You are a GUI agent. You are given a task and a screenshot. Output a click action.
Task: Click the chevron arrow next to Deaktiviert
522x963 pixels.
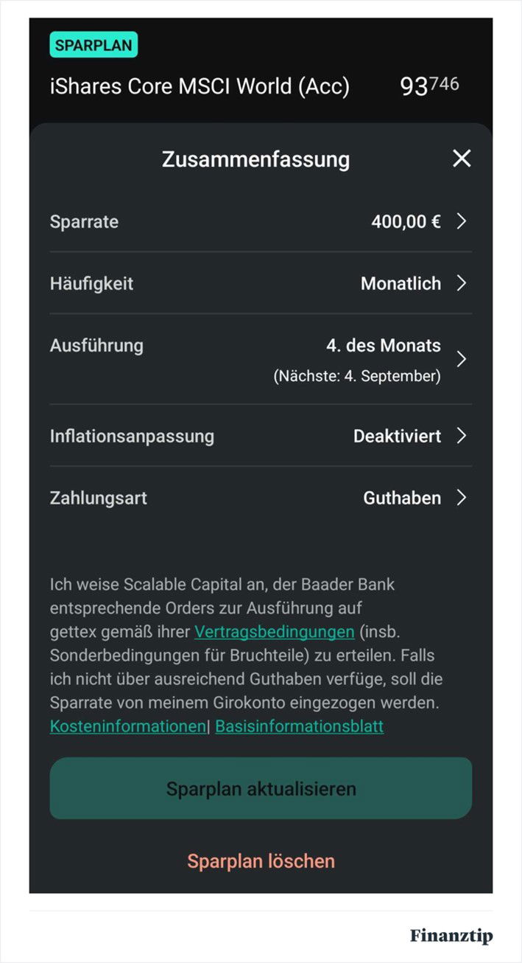point(462,436)
